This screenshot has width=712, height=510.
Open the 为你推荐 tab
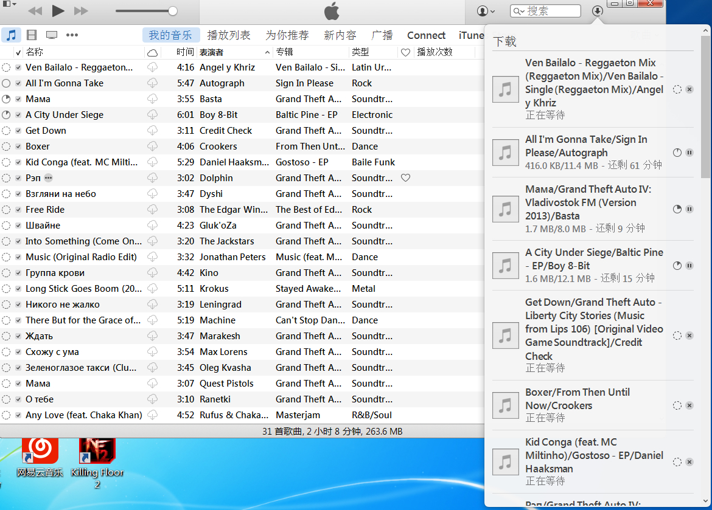pos(287,35)
